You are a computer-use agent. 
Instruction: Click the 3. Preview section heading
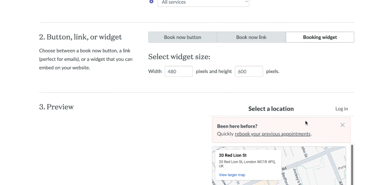coord(56,107)
